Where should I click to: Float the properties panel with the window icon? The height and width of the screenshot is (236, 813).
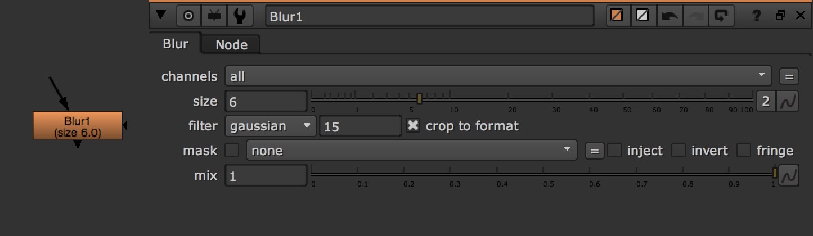click(x=780, y=16)
